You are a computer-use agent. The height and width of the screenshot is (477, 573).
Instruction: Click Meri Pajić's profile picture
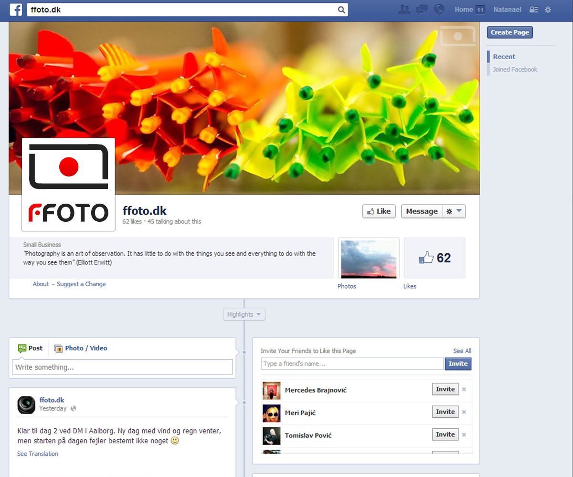click(x=272, y=413)
